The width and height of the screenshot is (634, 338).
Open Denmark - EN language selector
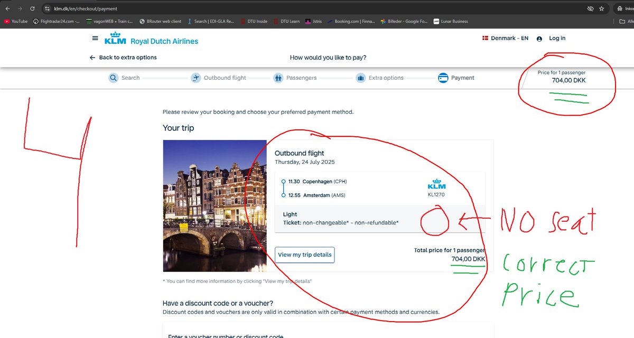point(505,38)
